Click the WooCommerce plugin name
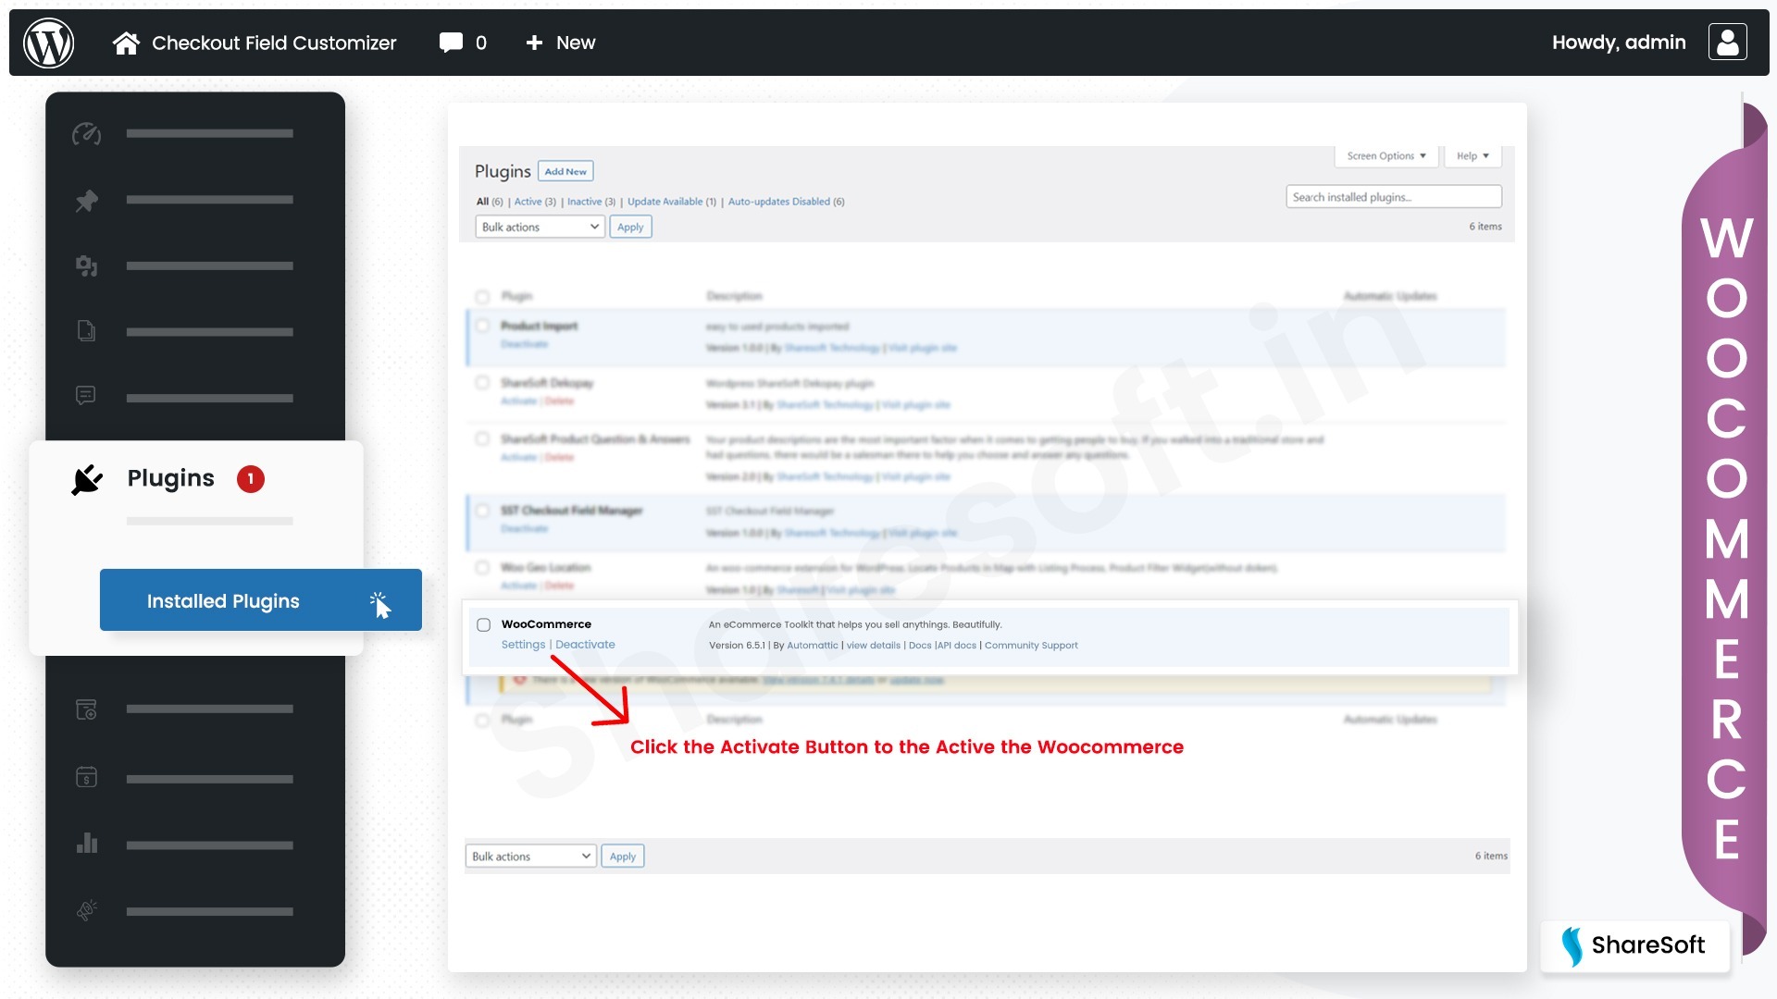Screen dimensions: 1777x999 pos(546,624)
